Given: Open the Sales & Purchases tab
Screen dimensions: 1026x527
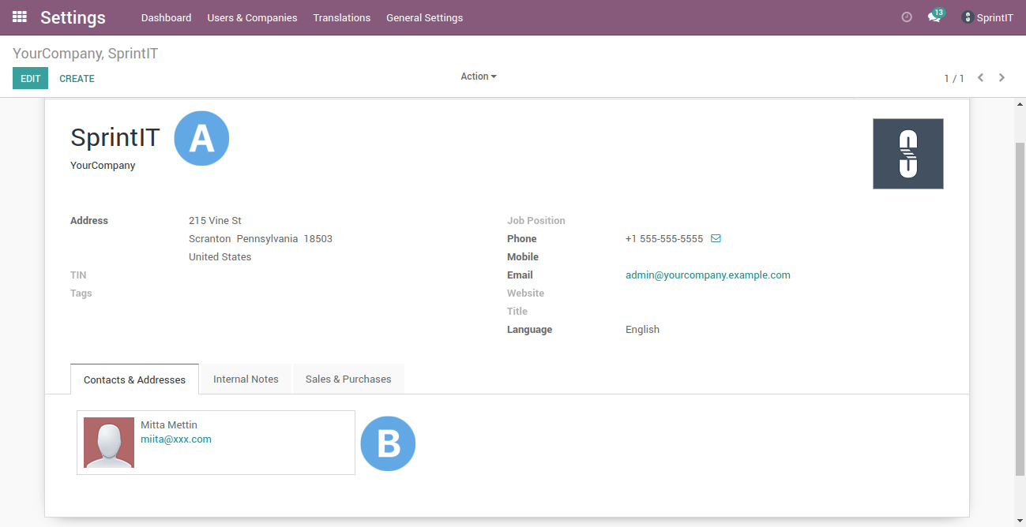Looking at the screenshot, I should point(348,379).
